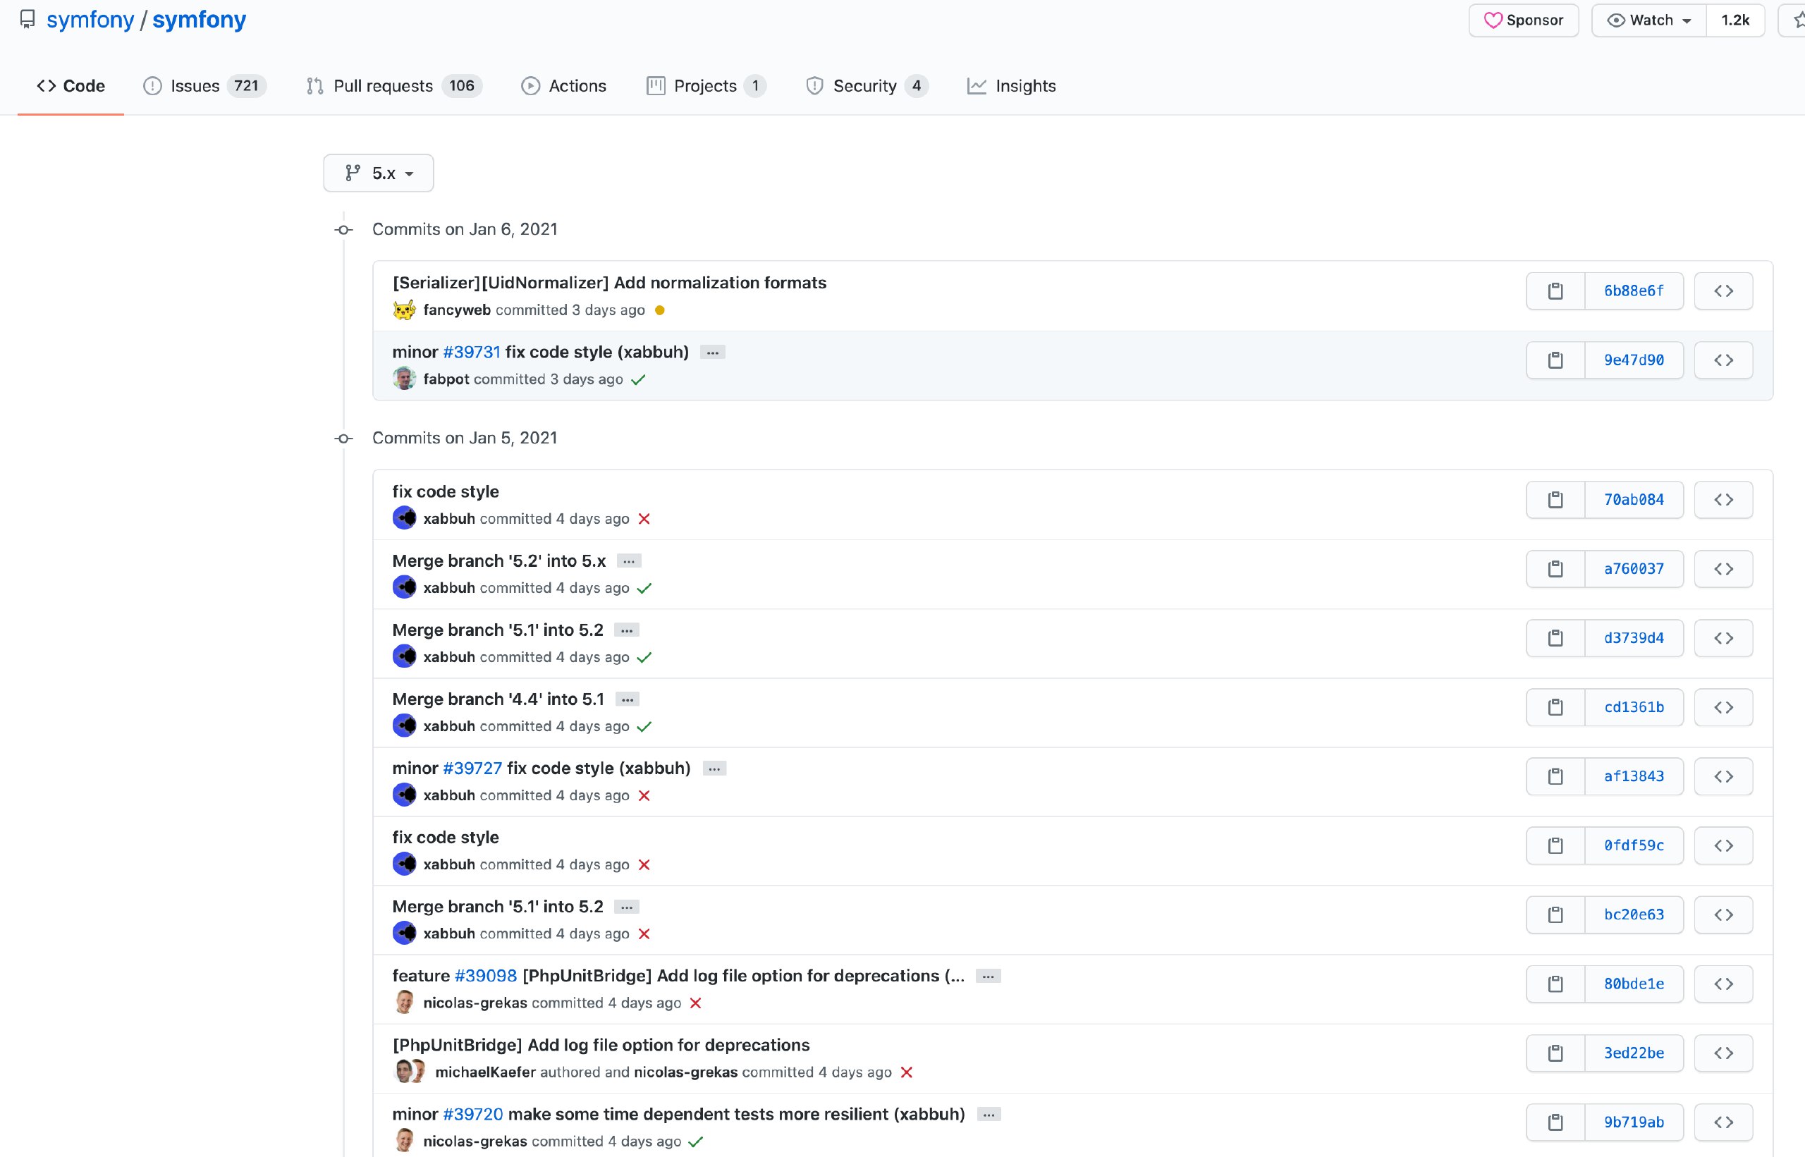Show the 1.2k watchers count

pyautogui.click(x=1735, y=20)
